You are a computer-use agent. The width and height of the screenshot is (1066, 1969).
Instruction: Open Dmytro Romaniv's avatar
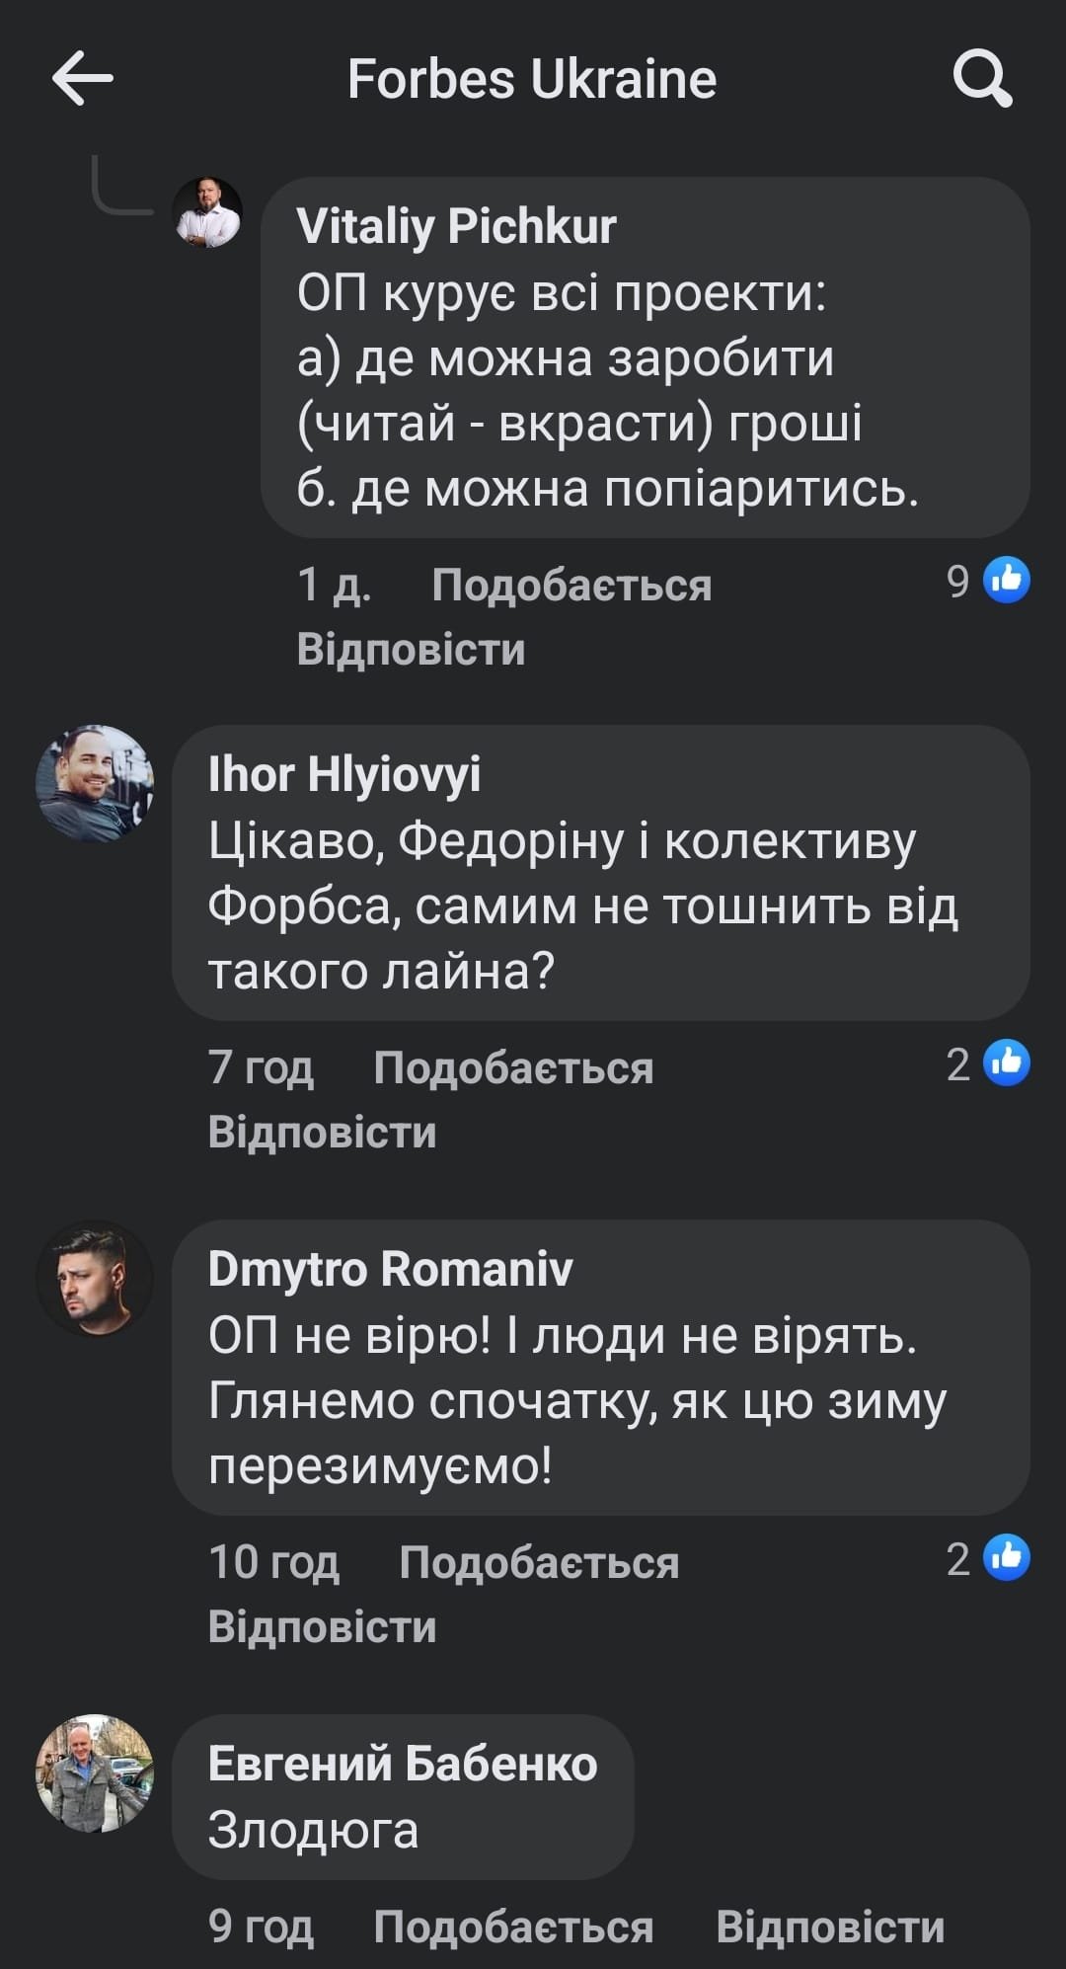point(95,1279)
